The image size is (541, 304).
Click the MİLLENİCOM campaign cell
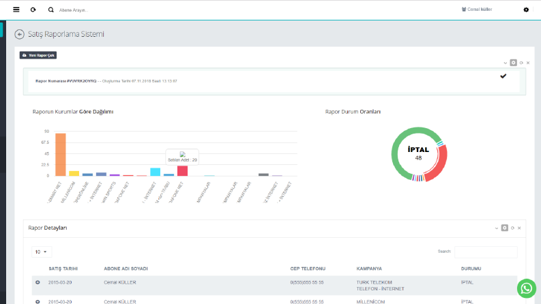pos(370,301)
